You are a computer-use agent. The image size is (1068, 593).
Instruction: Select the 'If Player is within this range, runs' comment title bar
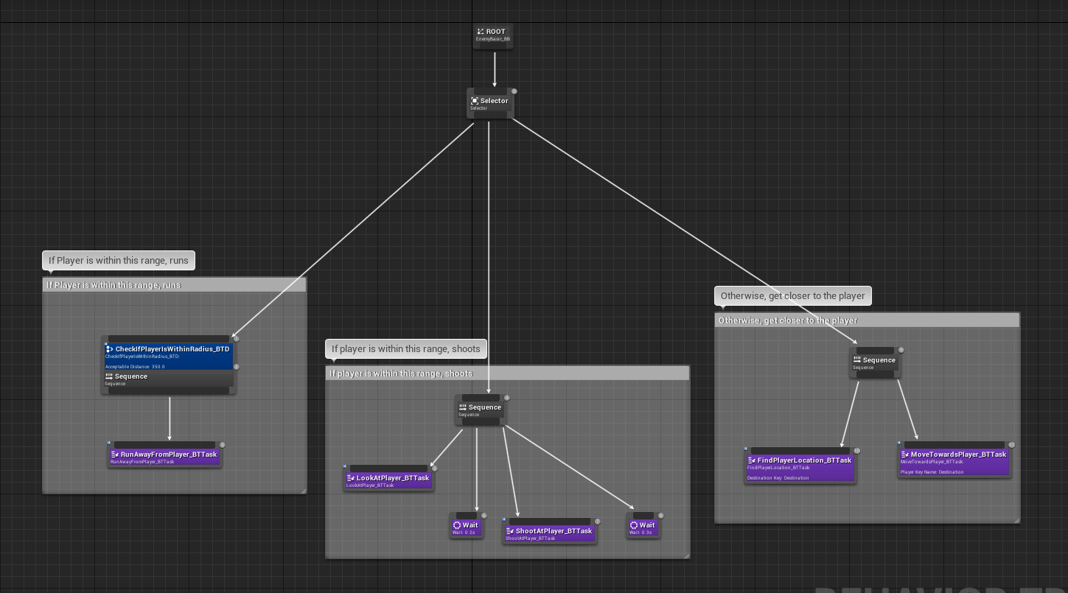coord(175,285)
